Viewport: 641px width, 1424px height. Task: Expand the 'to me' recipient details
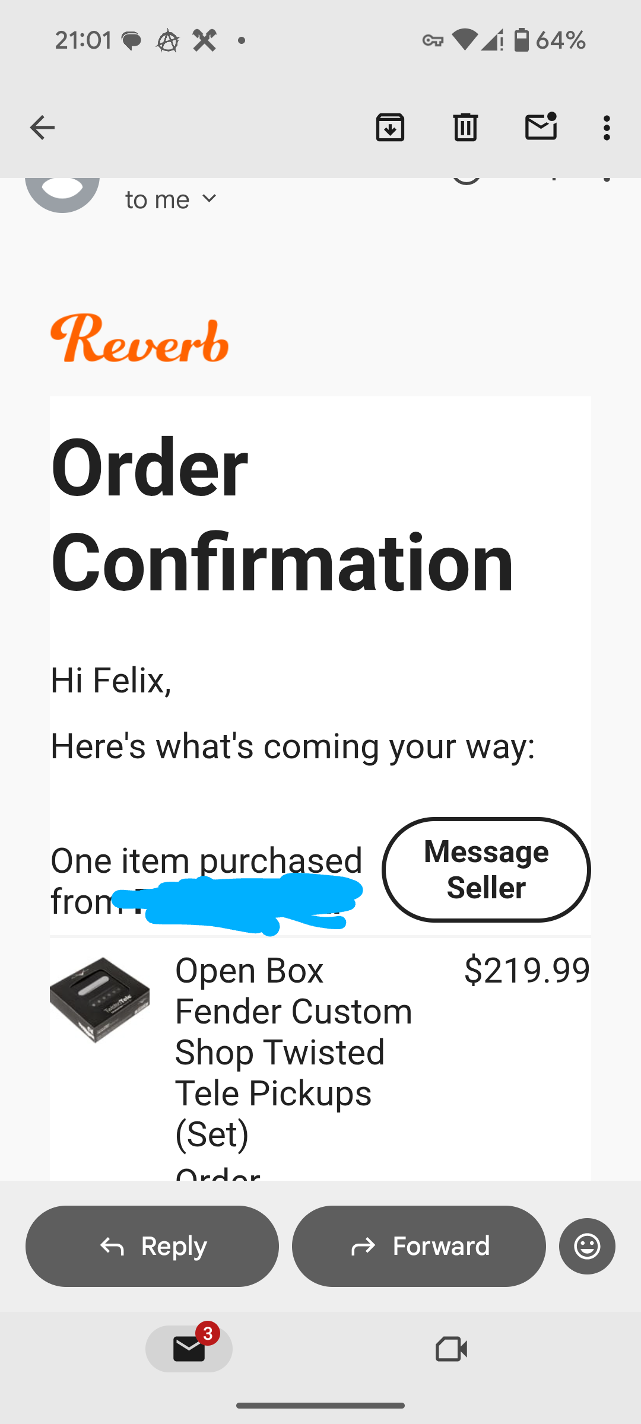(x=172, y=200)
